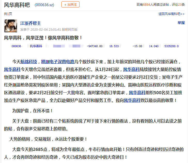Click the paragraph starting 关于大盘

93,125
